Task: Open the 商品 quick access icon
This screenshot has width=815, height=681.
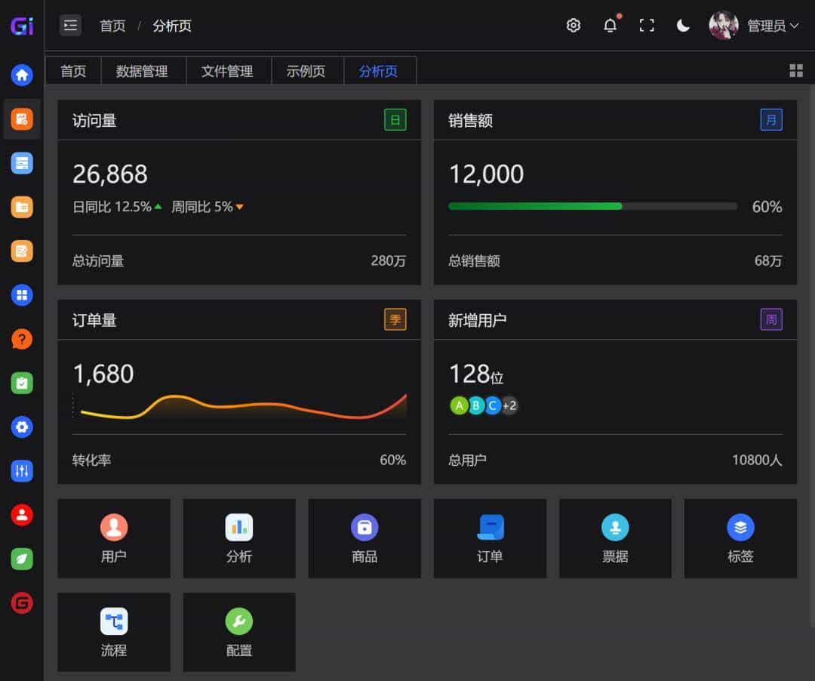Action: [x=364, y=538]
